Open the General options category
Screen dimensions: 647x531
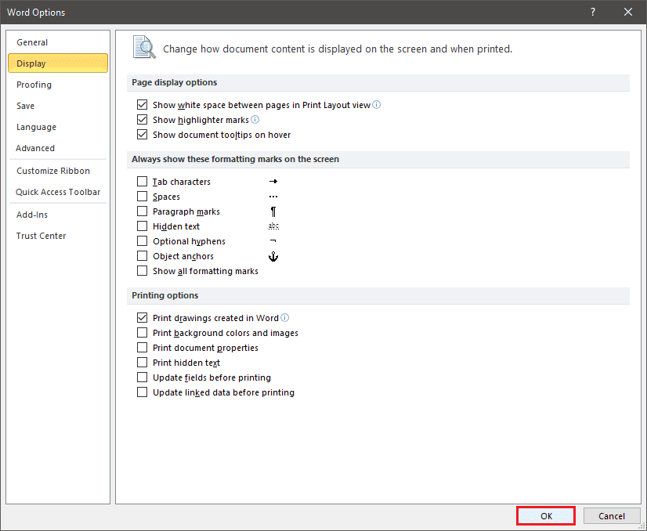click(x=32, y=42)
